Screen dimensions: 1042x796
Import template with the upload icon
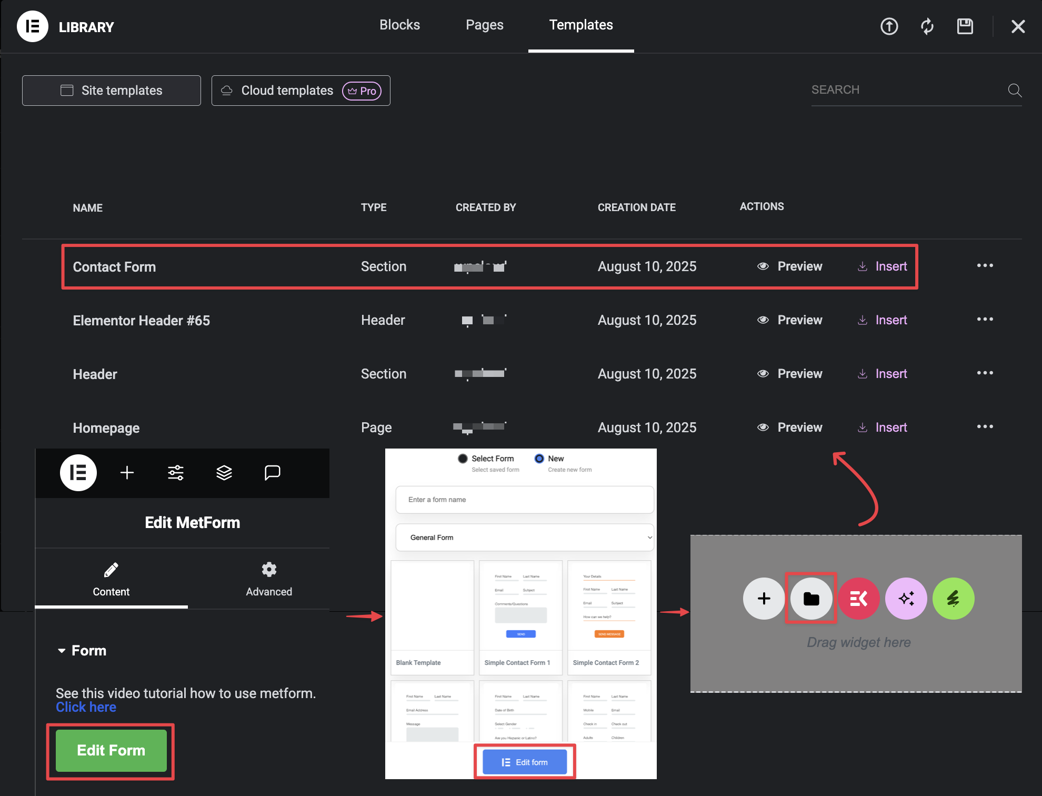889,26
